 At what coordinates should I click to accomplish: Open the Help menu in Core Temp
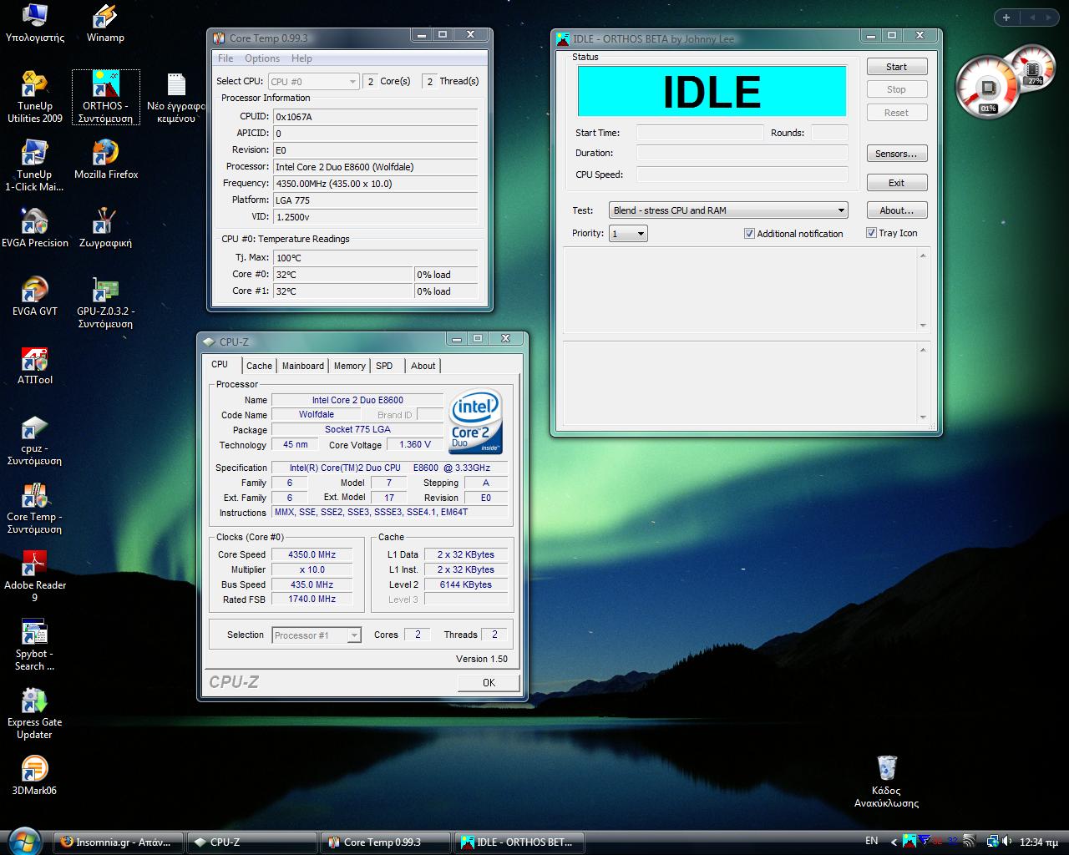click(301, 58)
